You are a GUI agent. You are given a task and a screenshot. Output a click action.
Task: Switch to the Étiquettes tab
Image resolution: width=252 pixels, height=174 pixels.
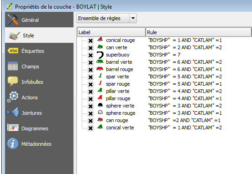click(x=39, y=51)
